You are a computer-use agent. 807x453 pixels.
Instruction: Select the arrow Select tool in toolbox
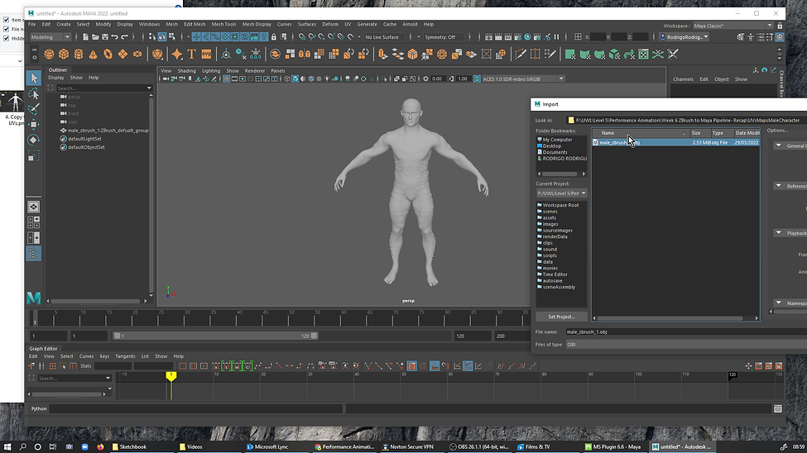coord(34,78)
